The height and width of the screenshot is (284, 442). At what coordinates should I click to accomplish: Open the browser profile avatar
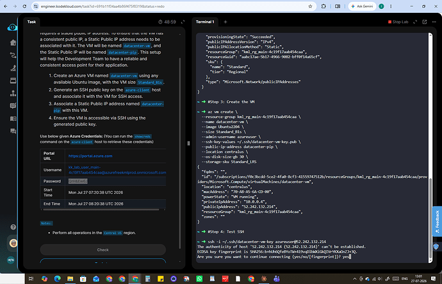[381, 6]
